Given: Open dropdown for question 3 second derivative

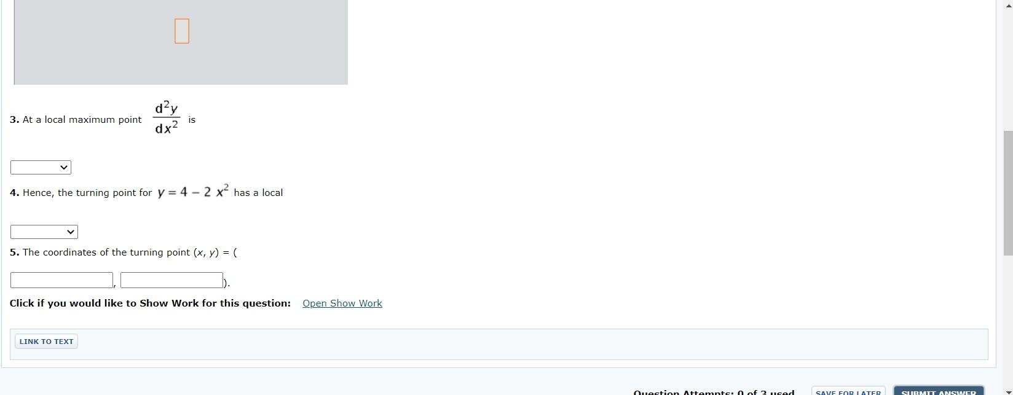Looking at the screenshot, I should pyautogui.click(x=41, y=167).
